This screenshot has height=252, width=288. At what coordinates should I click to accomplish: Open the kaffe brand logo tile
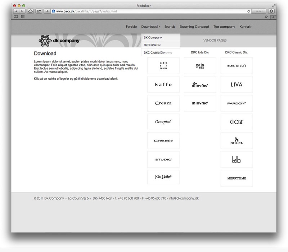coord(163,84)
